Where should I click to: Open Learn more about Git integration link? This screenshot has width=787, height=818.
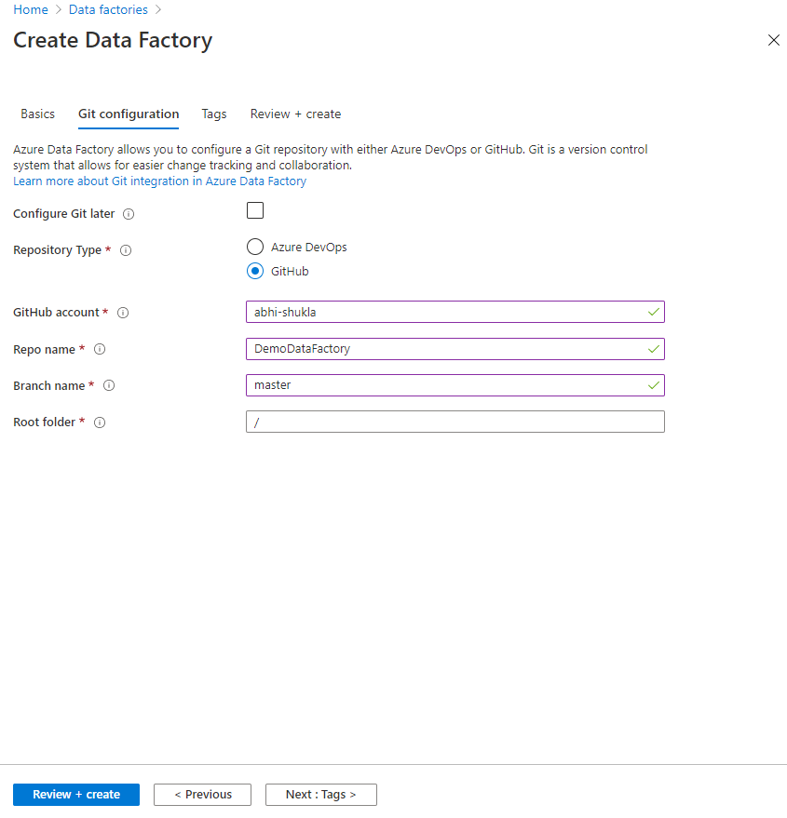tap(159, 181)
